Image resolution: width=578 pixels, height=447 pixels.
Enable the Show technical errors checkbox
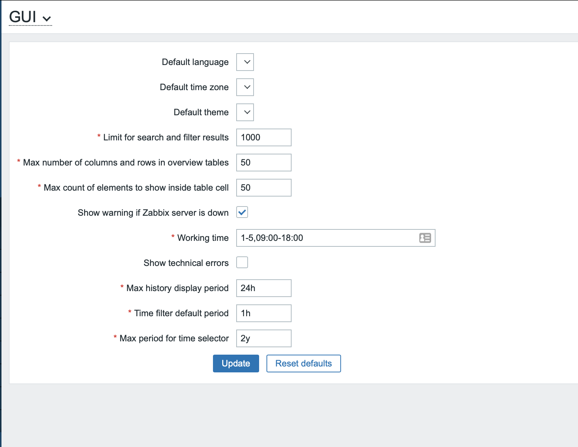click(x=242, y=263)
